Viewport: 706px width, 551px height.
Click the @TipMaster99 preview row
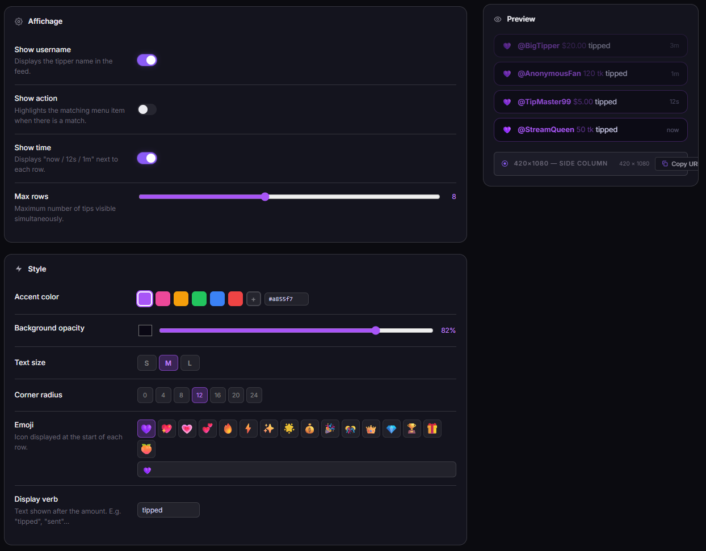591,102
